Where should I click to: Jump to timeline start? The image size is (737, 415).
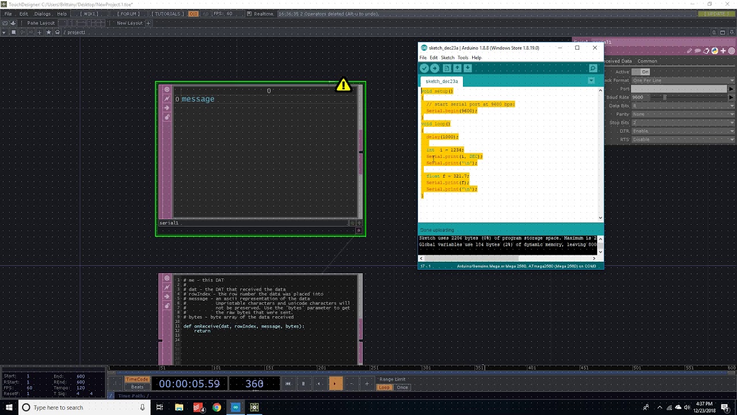(x=288, y=384)
